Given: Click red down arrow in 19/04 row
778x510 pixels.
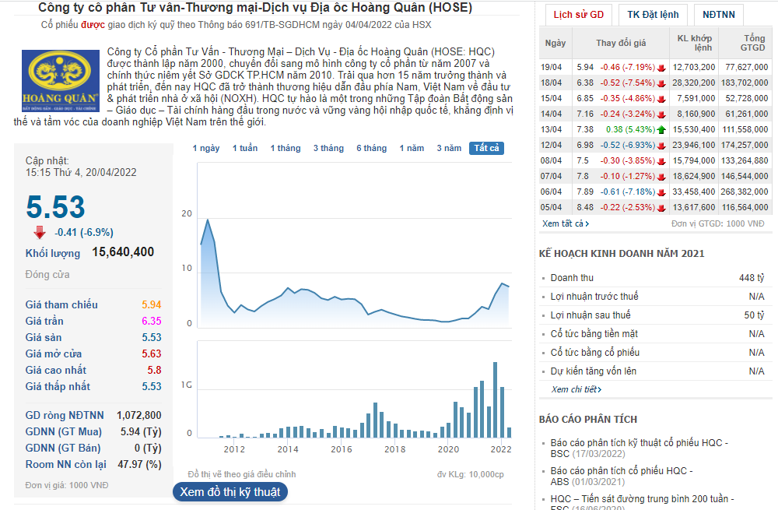Looking at the screenshot, I should 661,68.
